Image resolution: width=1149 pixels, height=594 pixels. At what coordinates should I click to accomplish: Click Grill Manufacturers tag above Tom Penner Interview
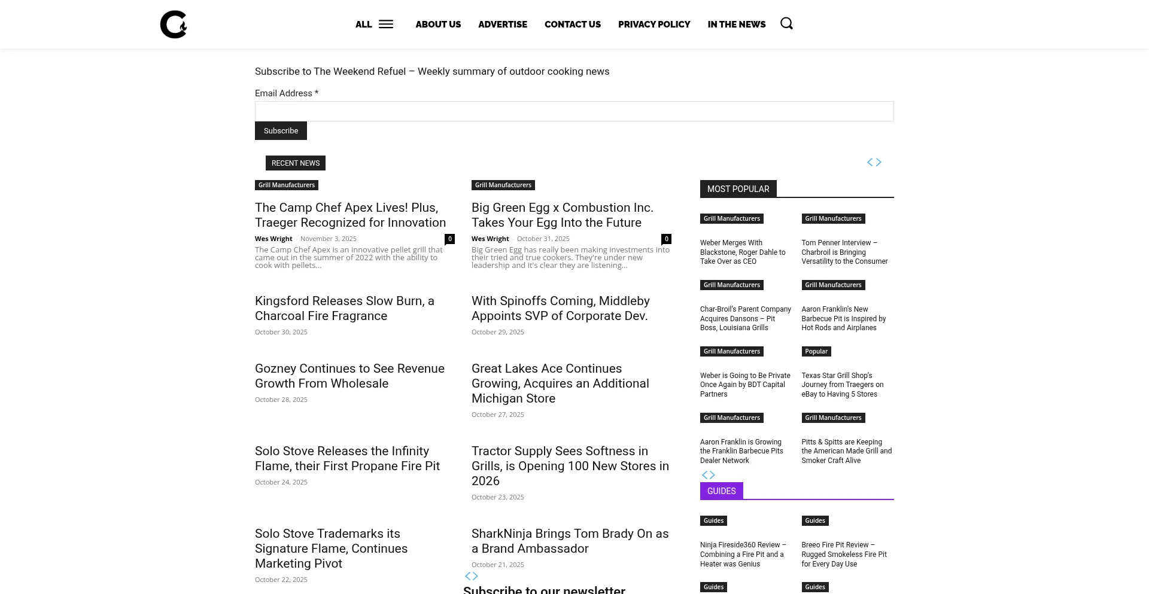[834, 219]
